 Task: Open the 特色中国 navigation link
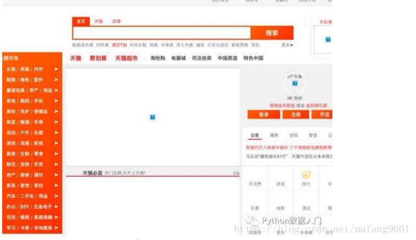(x=253, y=58)
